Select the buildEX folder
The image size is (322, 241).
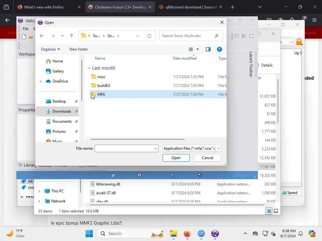(158, 85)
